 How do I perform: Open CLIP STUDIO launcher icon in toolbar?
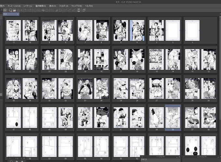[5, 10]
